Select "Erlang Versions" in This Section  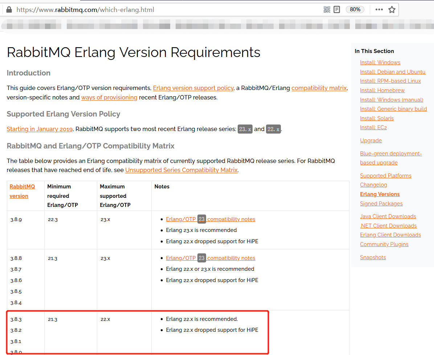pyautogui.click(x=380, y=194)
